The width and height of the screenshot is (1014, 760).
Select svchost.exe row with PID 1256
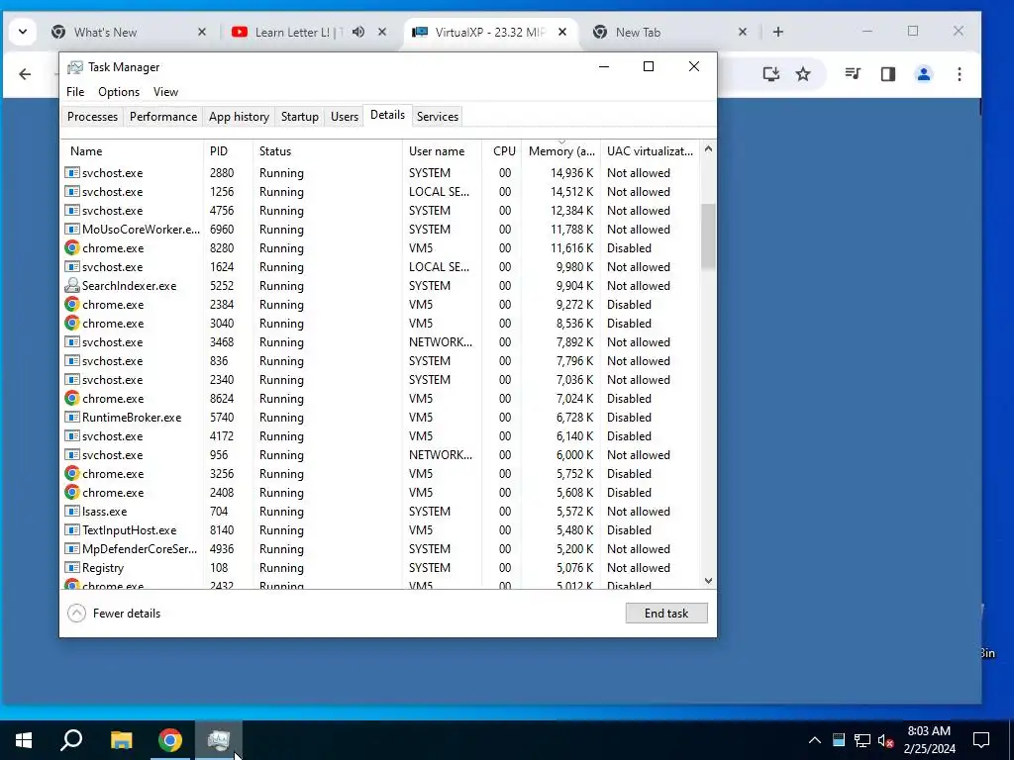381,192
